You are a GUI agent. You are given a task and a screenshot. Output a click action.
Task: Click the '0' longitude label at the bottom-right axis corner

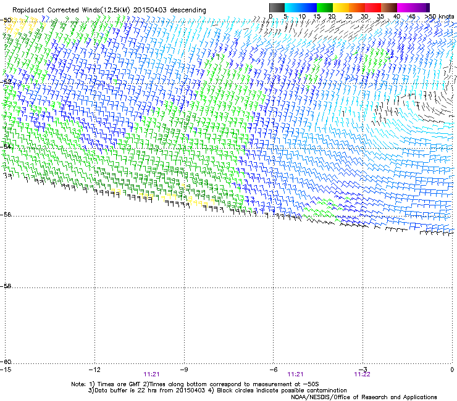point(452,370)
